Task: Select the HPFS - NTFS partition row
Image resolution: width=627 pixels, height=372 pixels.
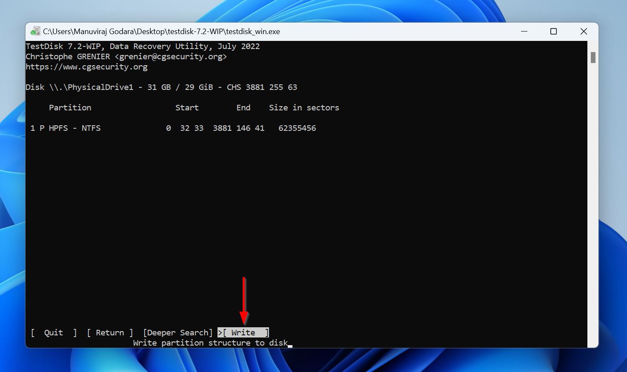Action: [x=173, y=128]
